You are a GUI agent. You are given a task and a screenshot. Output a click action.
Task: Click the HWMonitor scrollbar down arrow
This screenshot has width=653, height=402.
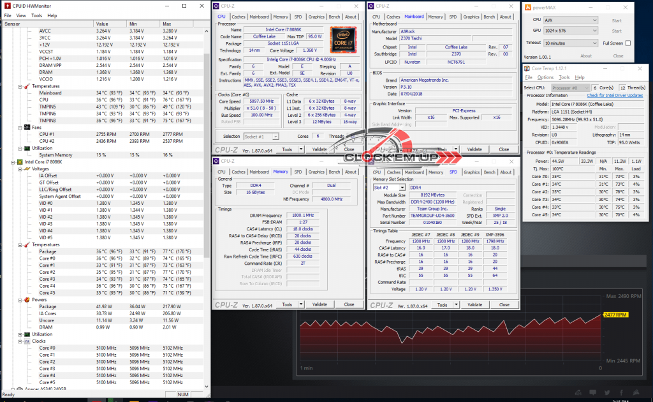[207, 387]
